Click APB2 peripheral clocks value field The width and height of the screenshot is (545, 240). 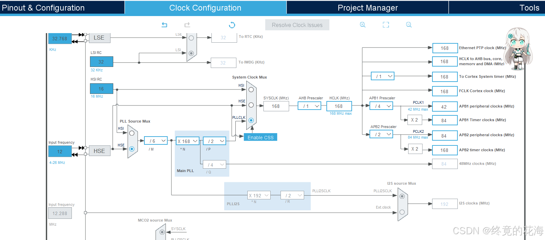tap(445, 136)
